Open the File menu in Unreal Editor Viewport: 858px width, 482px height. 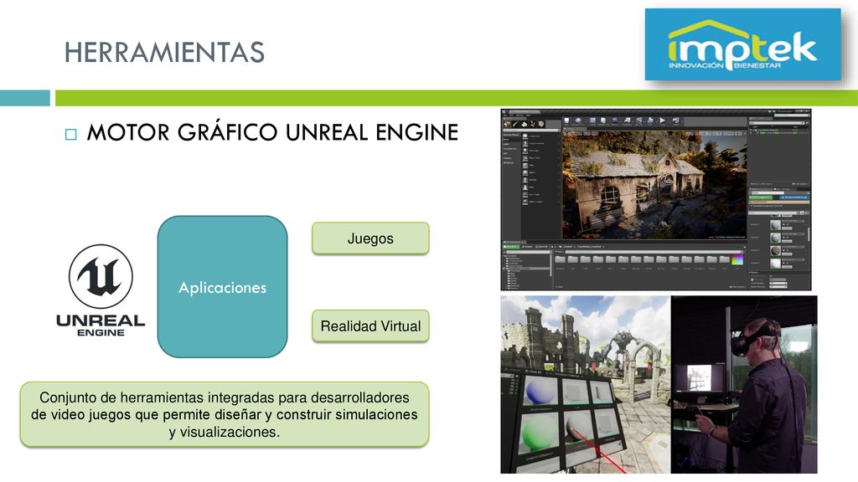click(x=504, y=115)
